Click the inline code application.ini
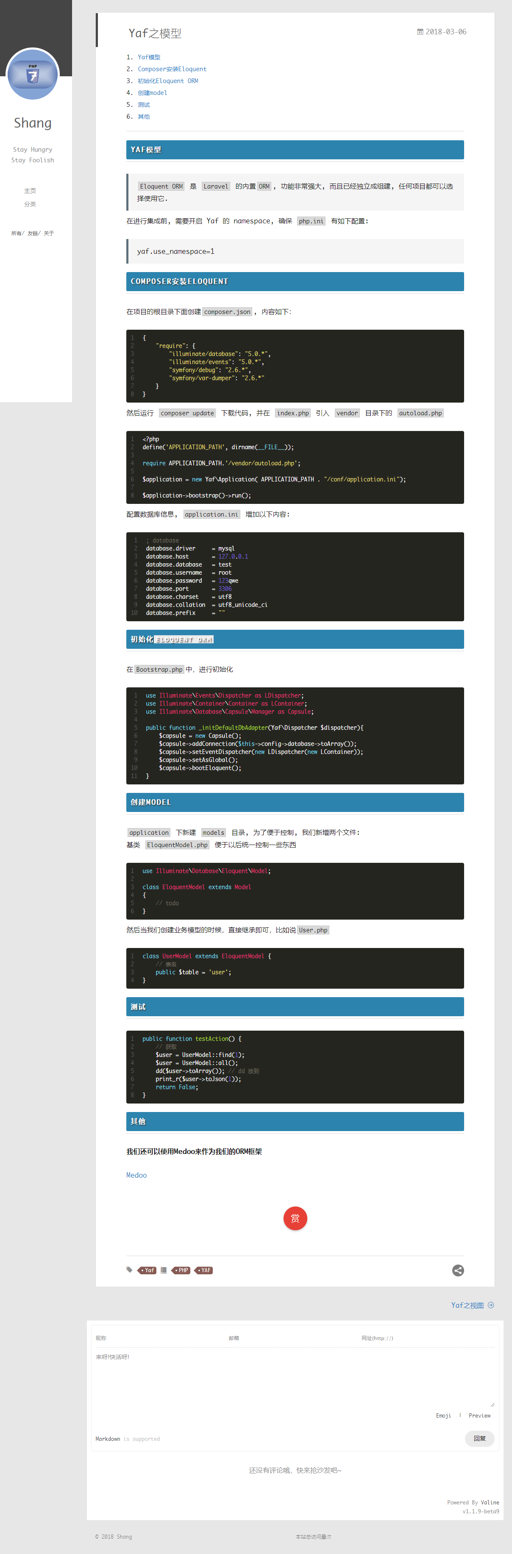512x1554 pixels. point(211,514)
